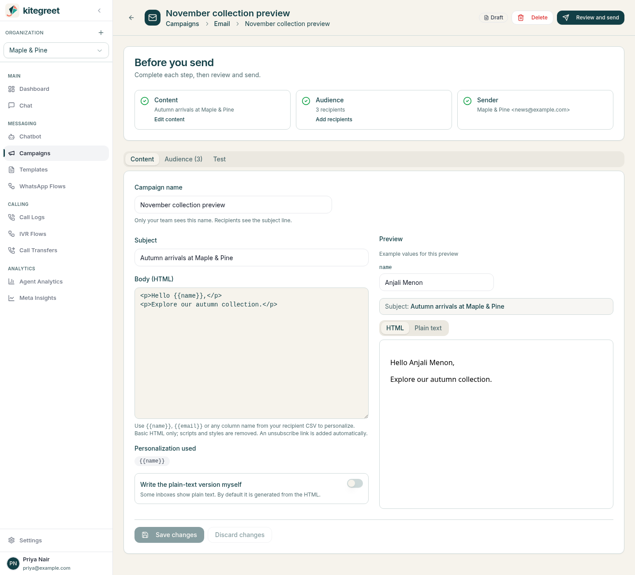Image resolution: width=635 pixels, height=575 pixels.
Task: Open IVR Flows in the sidebar
Action: coord(56,234)
